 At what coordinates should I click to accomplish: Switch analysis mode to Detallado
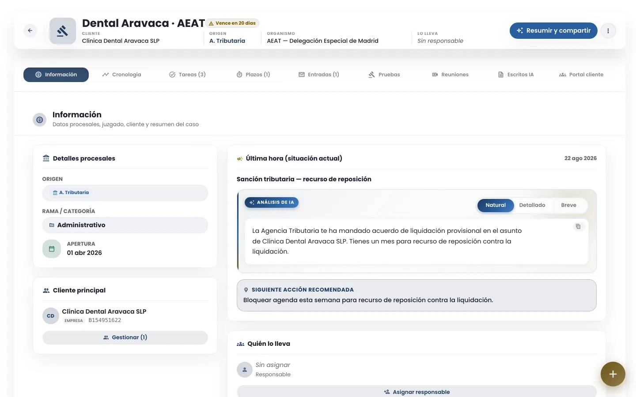532,205
